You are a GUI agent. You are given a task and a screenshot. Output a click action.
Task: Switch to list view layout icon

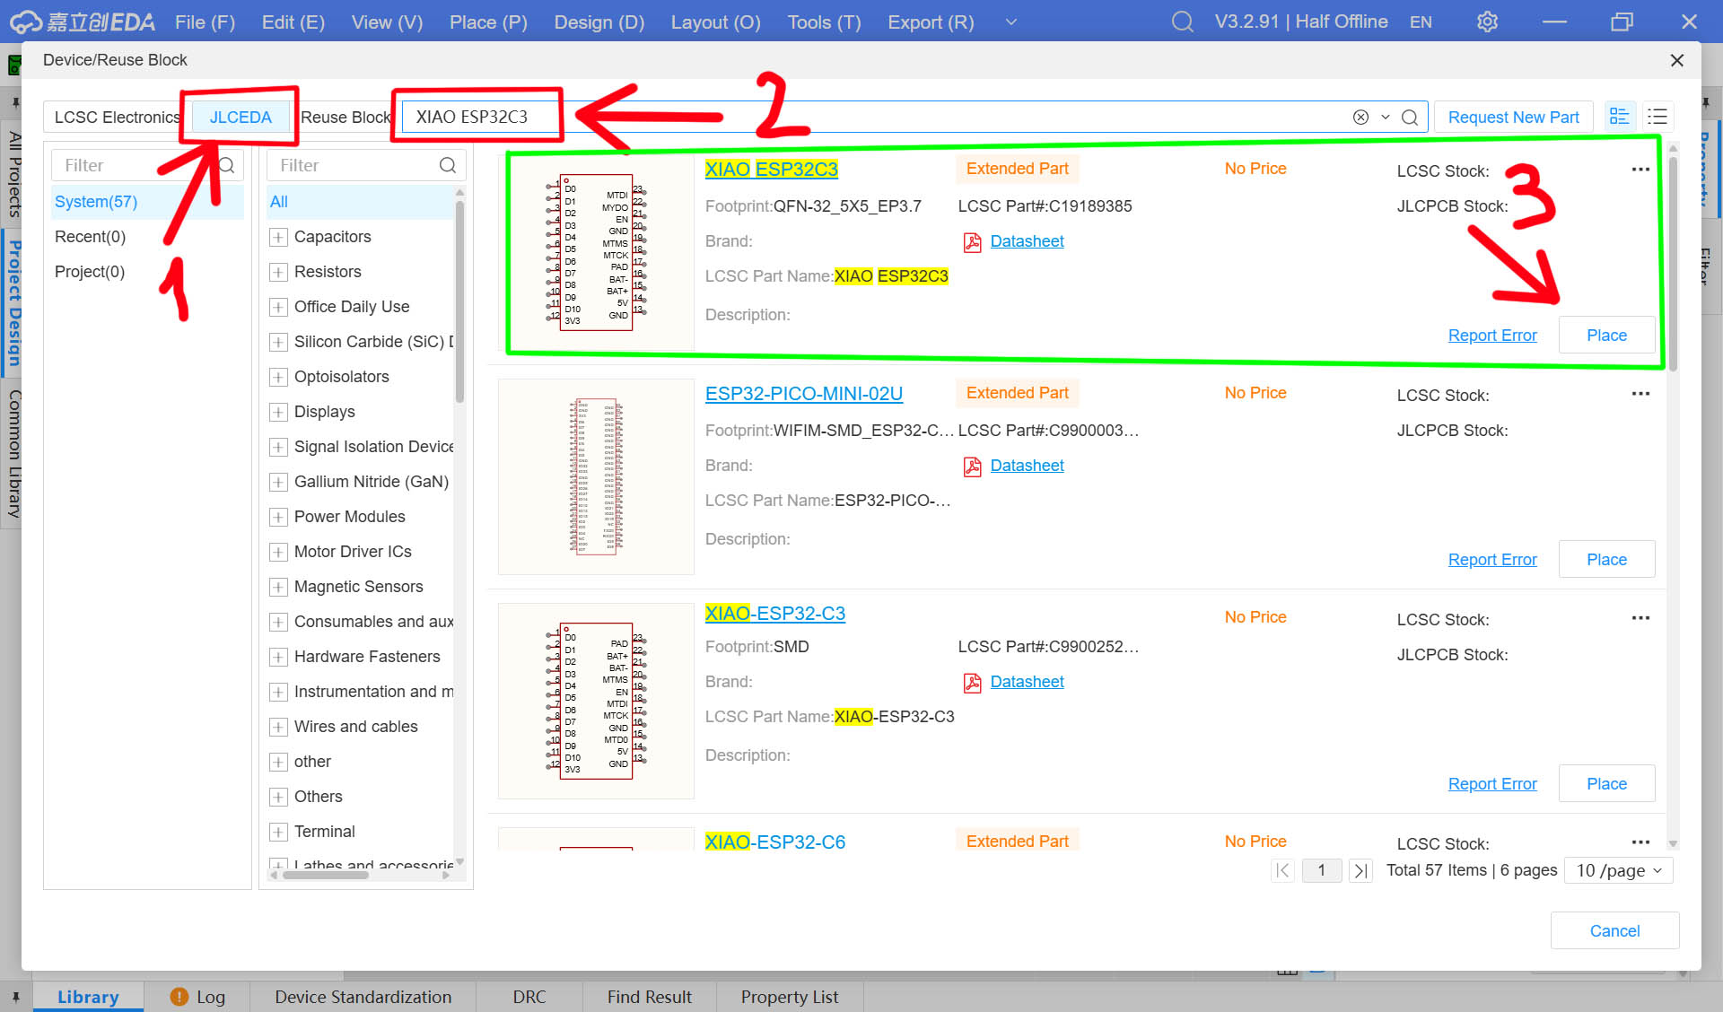pos(1657,117)
